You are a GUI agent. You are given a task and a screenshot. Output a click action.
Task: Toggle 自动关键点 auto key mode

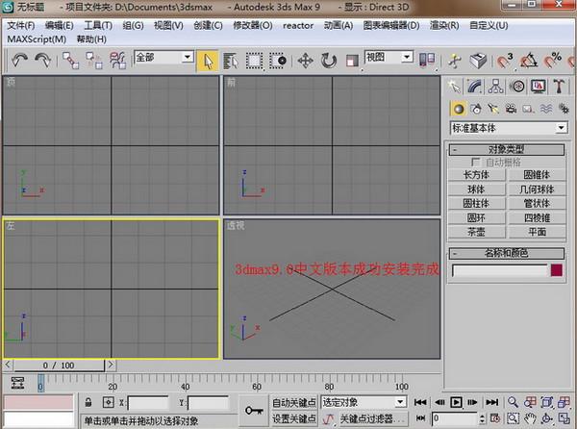pos(293,402)
